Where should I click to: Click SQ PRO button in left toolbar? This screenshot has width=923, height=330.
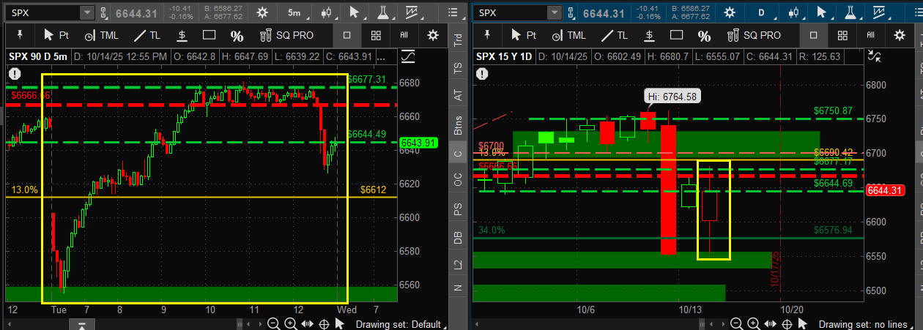(283, 35)
